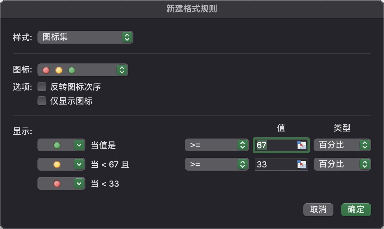384x229 pixels.
Task: Click the red circle icon in third display row
Action: tap(57, 184)
